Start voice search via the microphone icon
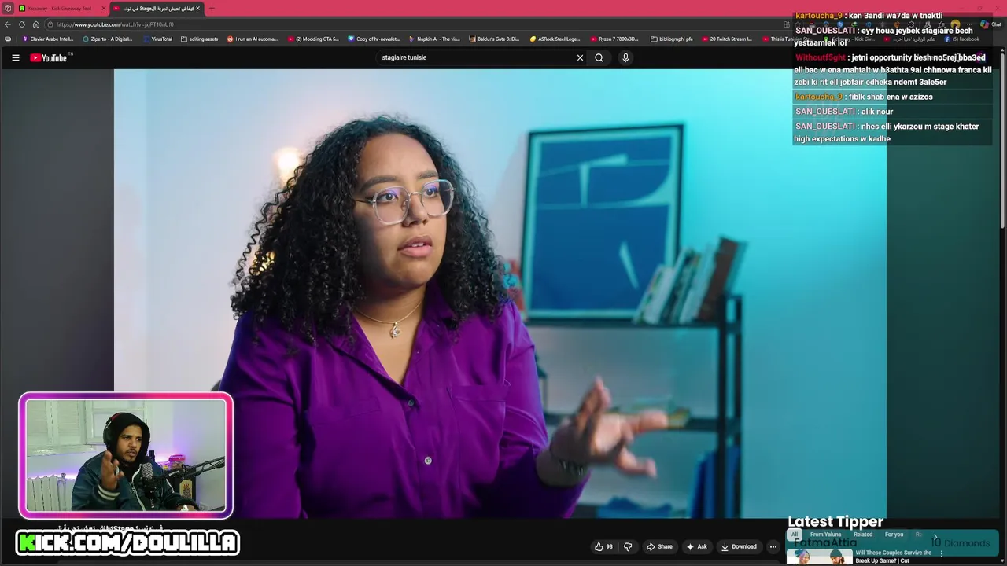Viewport: 1007px width, 566px height. pyautogui.click(x=625, y=57)
